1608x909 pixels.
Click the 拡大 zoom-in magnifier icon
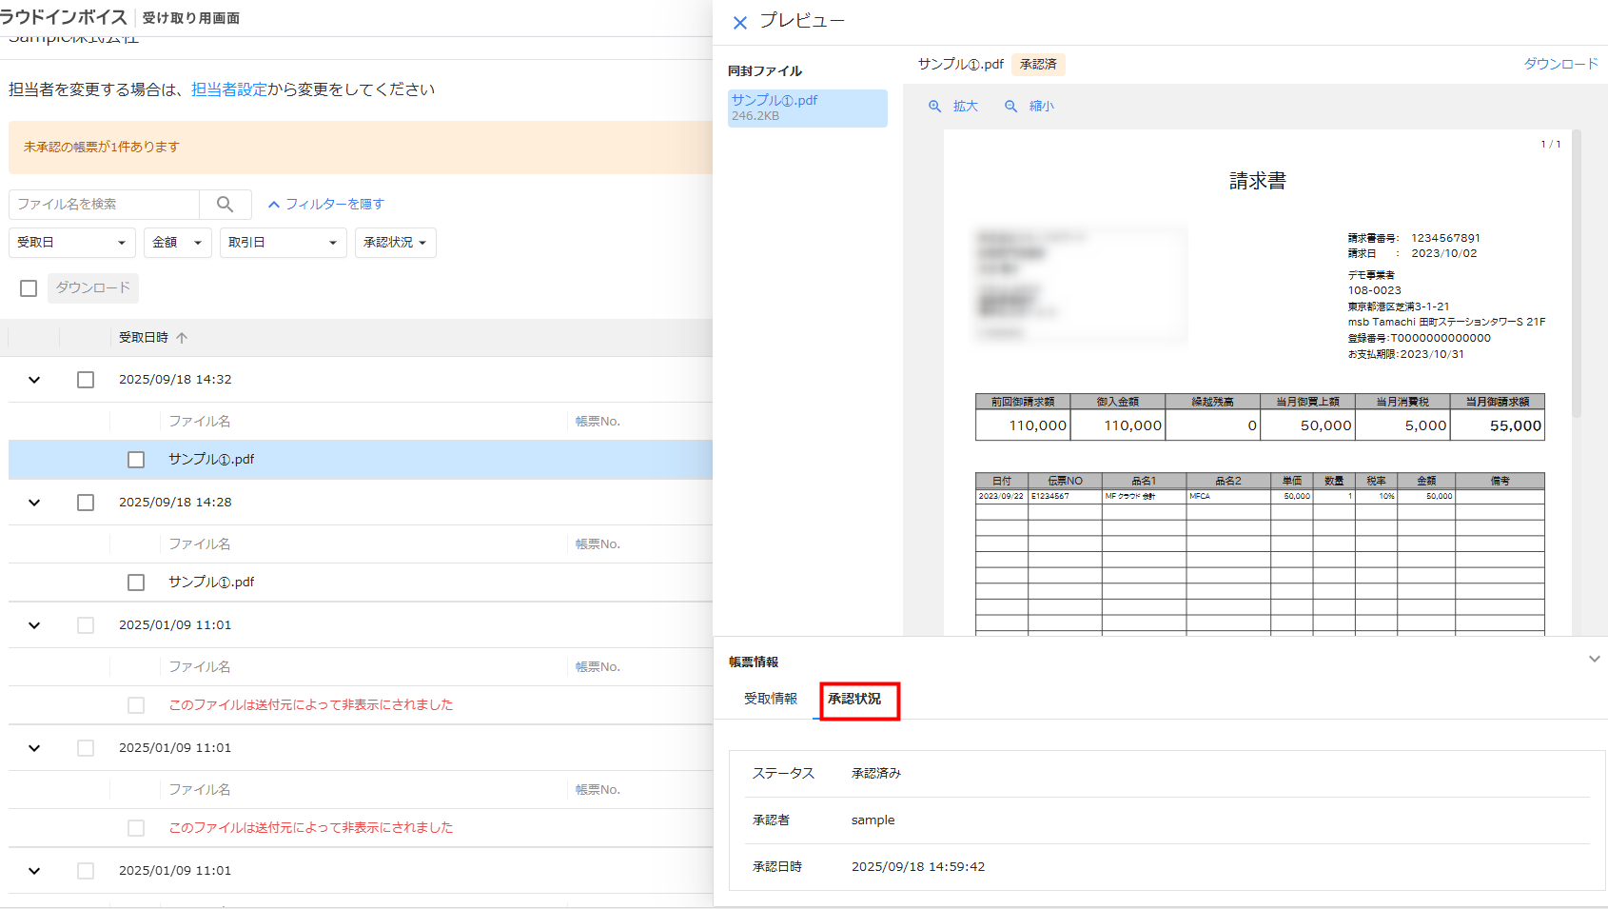(935, 107)
